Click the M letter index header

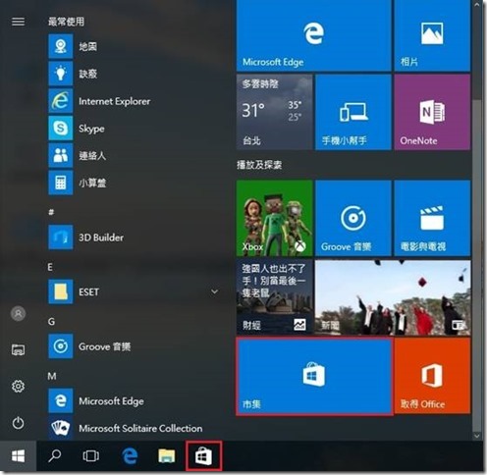click(52, 376)
